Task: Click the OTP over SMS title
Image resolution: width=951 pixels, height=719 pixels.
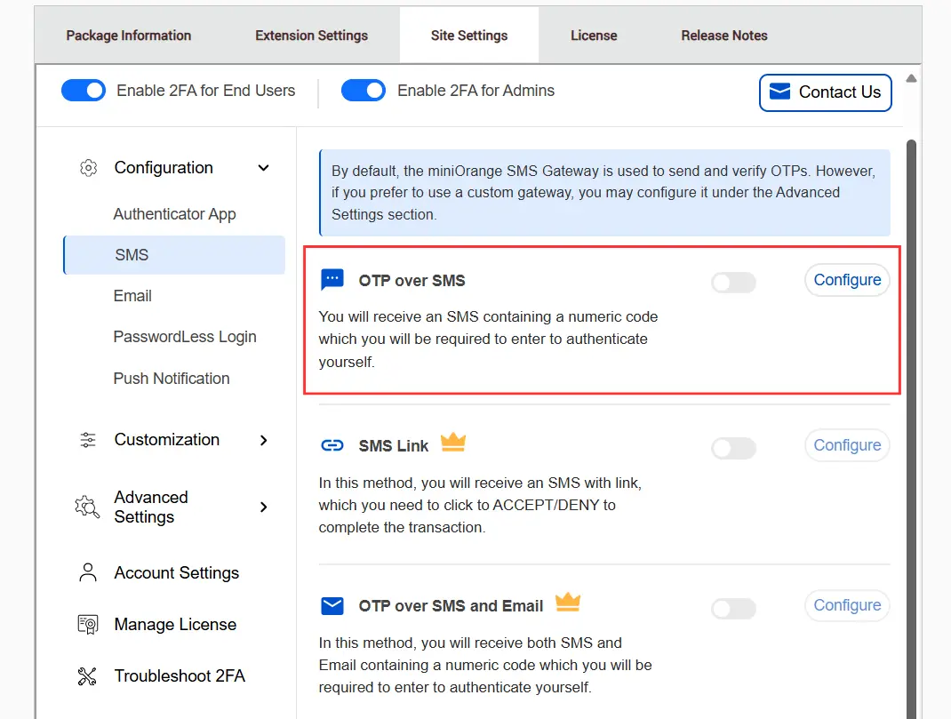Action: (412, 281)
